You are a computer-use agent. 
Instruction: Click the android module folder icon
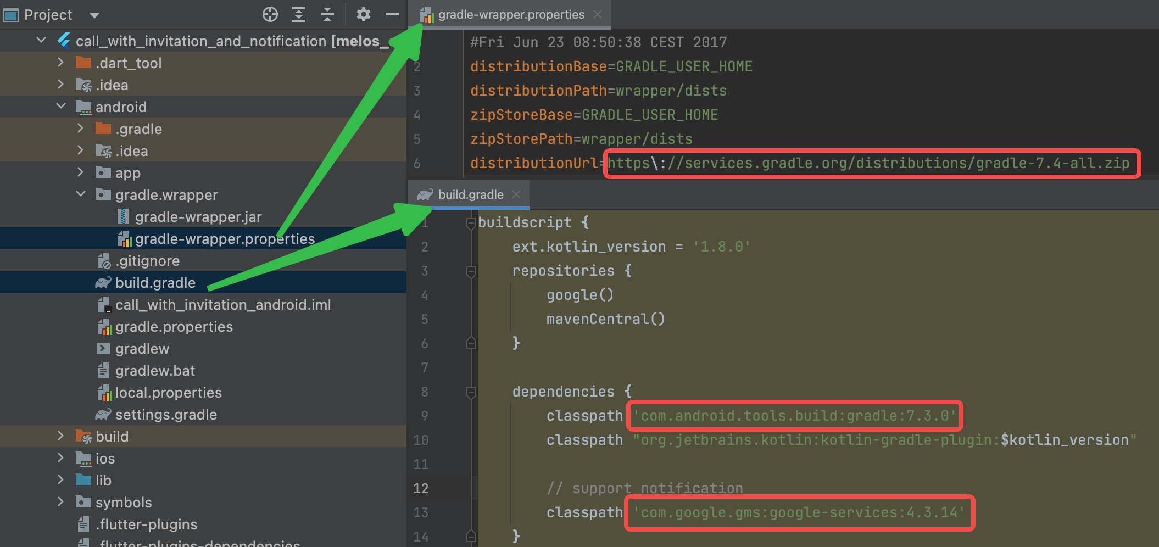(83, 107)
